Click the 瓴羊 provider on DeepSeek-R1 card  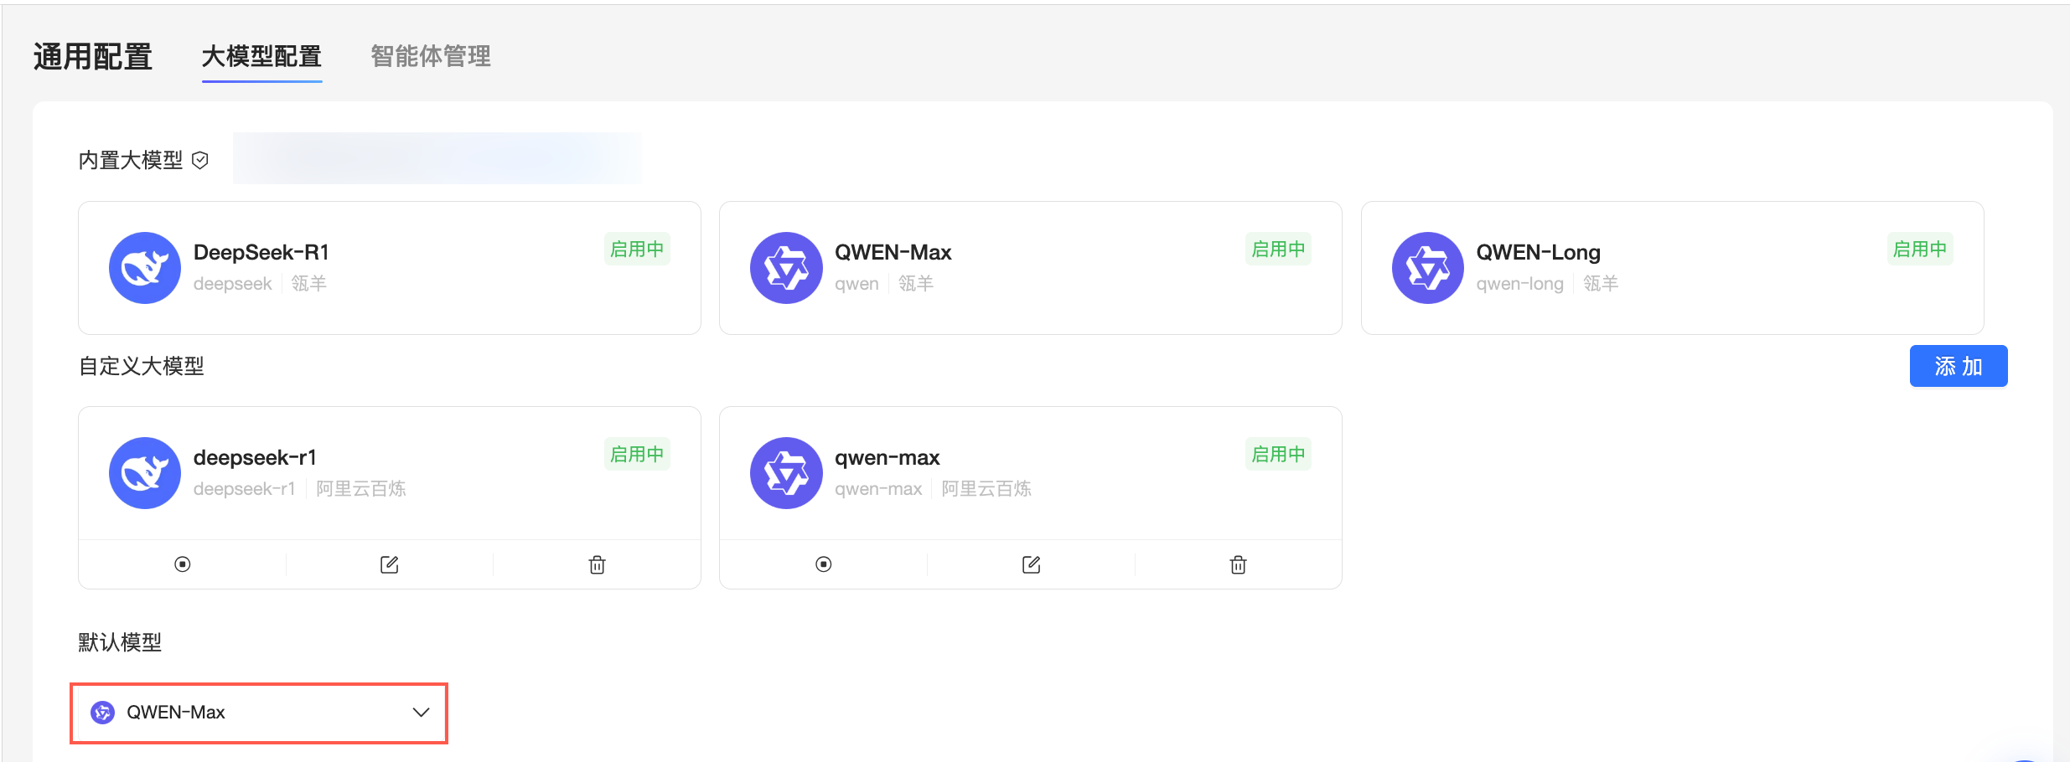coord(309,284)
